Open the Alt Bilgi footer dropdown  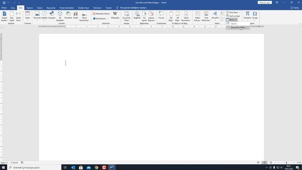(x=177, y=17)
